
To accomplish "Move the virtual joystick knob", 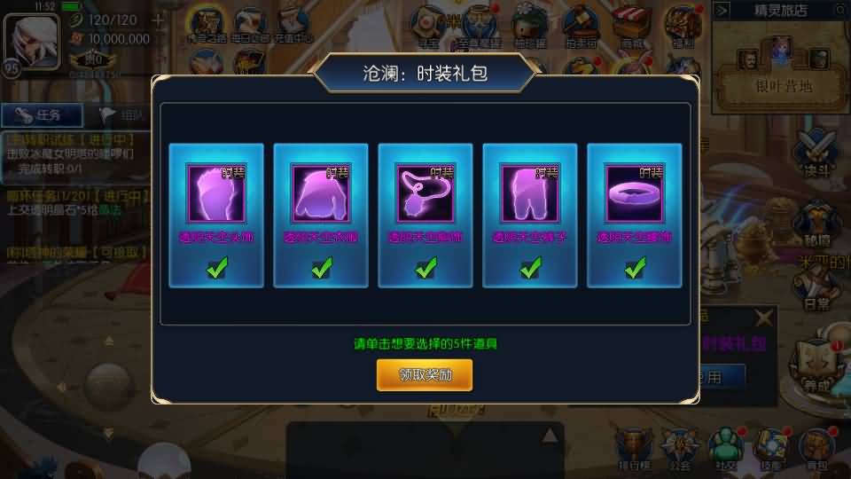I will coord(108,386).
